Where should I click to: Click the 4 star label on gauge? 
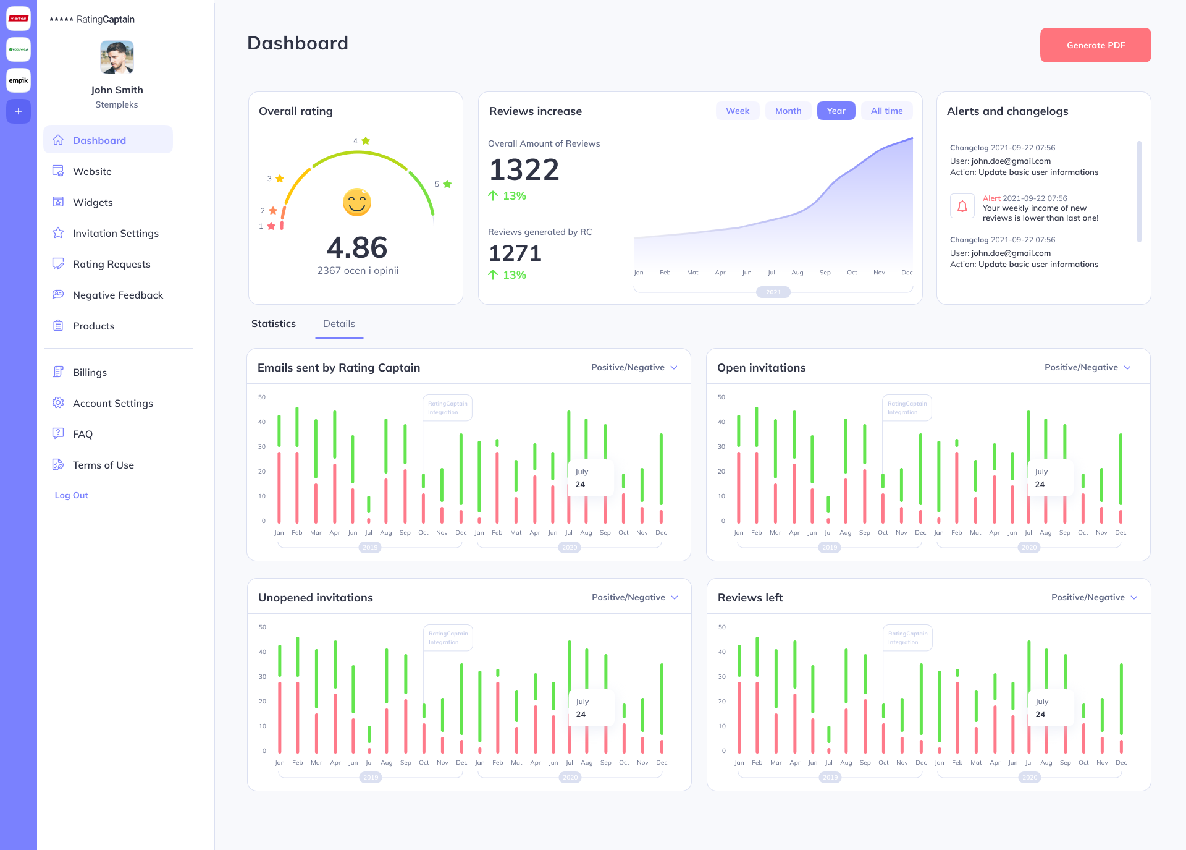coord(361,141)
